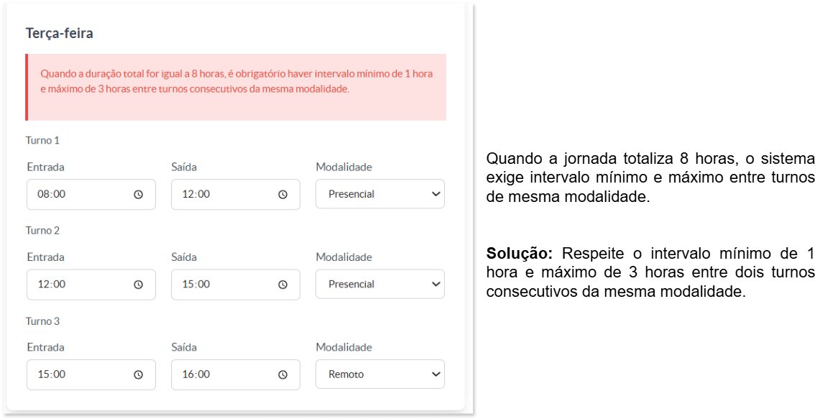Viewport: 815px width, 419px height.
Task: Click the red validation error message
Action: tap(237, 81)
